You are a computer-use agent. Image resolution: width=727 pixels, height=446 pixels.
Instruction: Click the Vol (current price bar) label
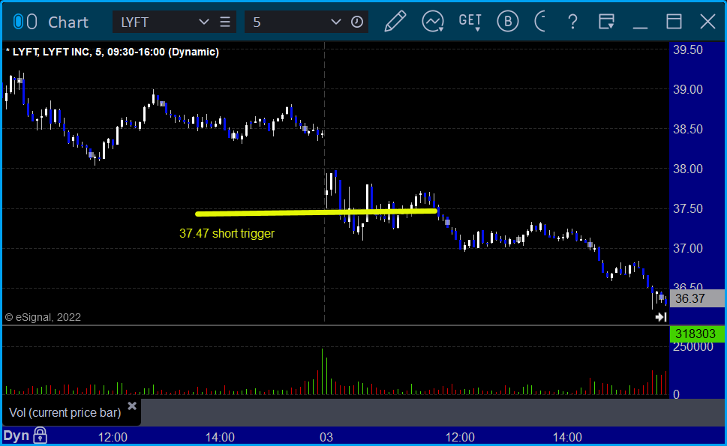65,413
